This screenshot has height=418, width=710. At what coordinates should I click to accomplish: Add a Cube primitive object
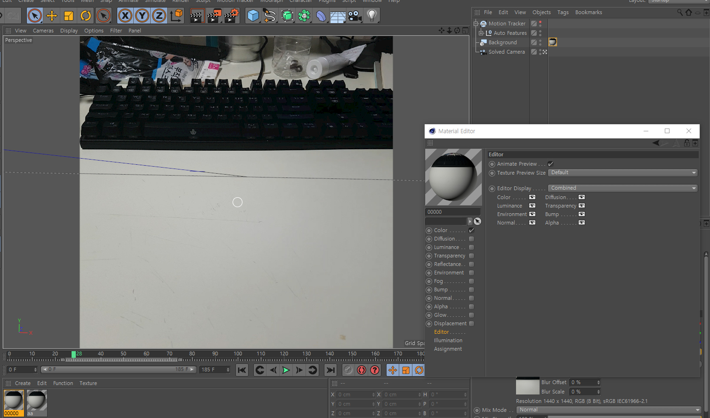[253, 16]
